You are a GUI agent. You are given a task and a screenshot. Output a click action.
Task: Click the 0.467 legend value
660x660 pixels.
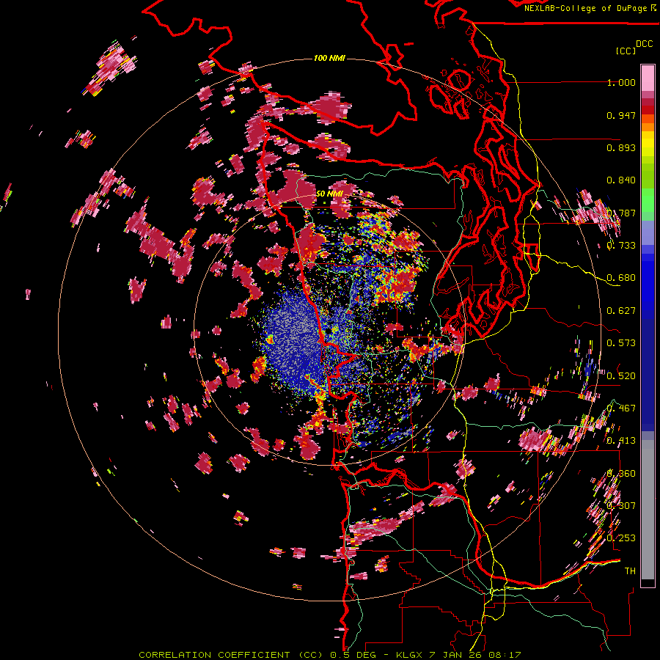coord(621,408)
